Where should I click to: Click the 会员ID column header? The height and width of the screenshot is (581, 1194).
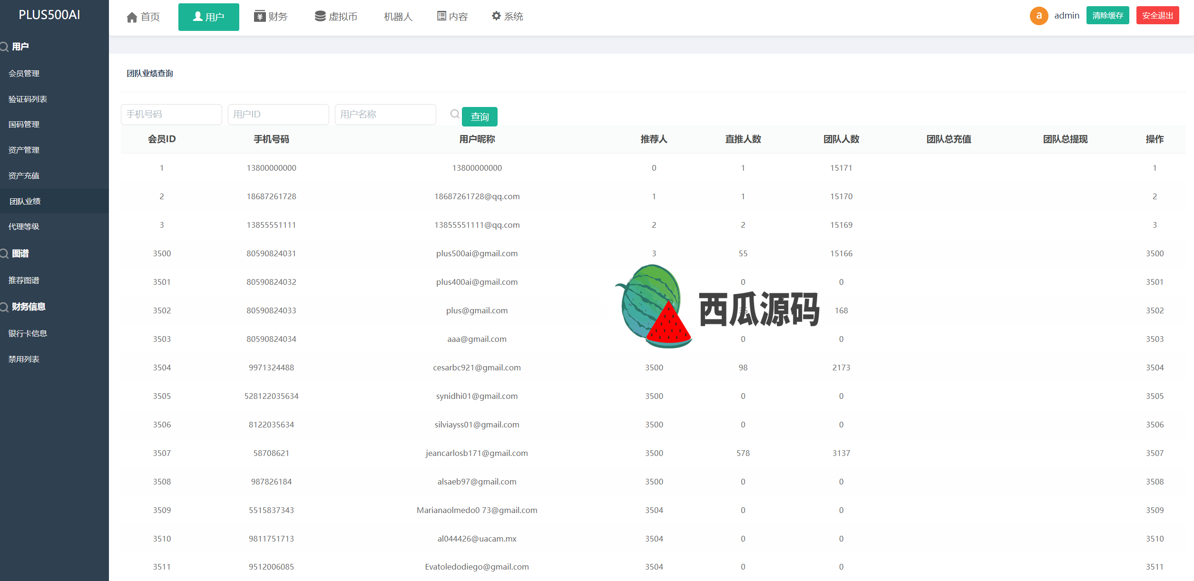pos(162,139)
